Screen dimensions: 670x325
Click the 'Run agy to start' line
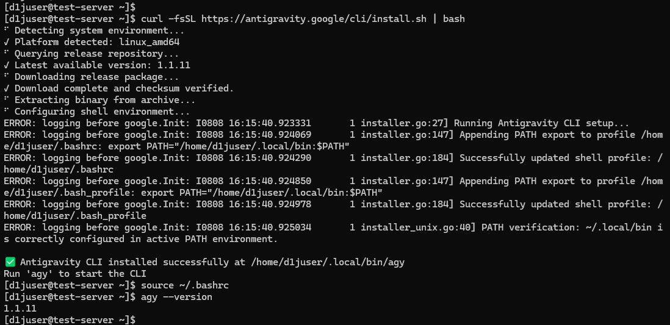tap(75, 273)
